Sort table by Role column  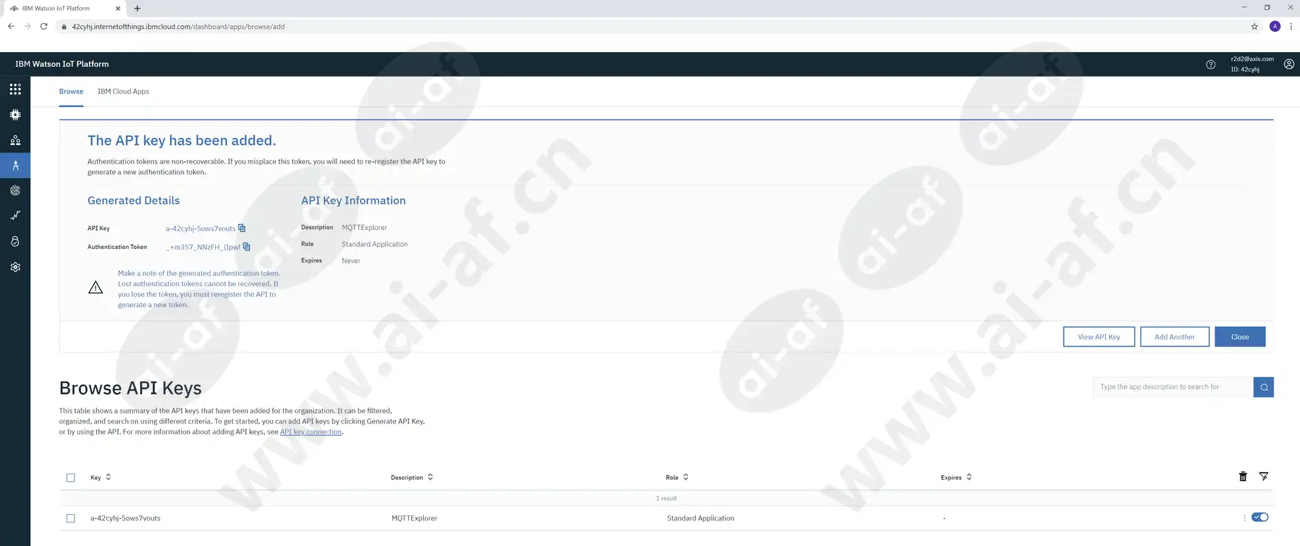coord(677,477)
